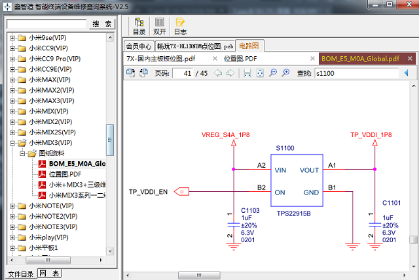
Task: Click the TP_VDDI_EN net label
Action: [148, 192]
